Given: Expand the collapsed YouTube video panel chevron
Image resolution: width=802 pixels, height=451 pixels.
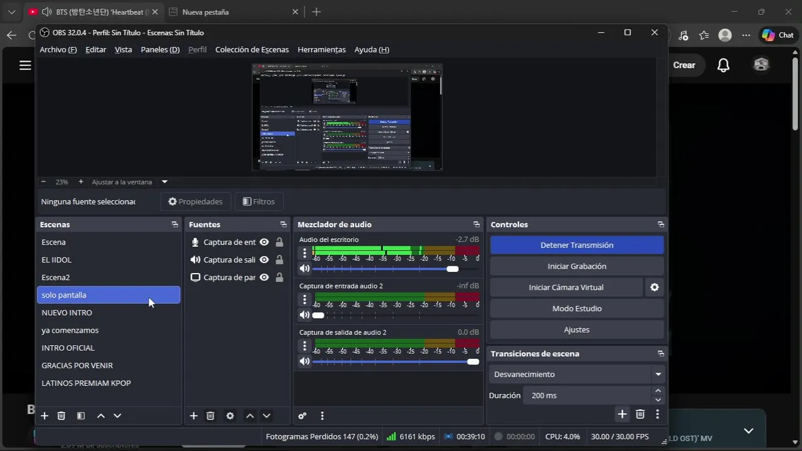Looking at the screenshot, I should tap(748, 431).
